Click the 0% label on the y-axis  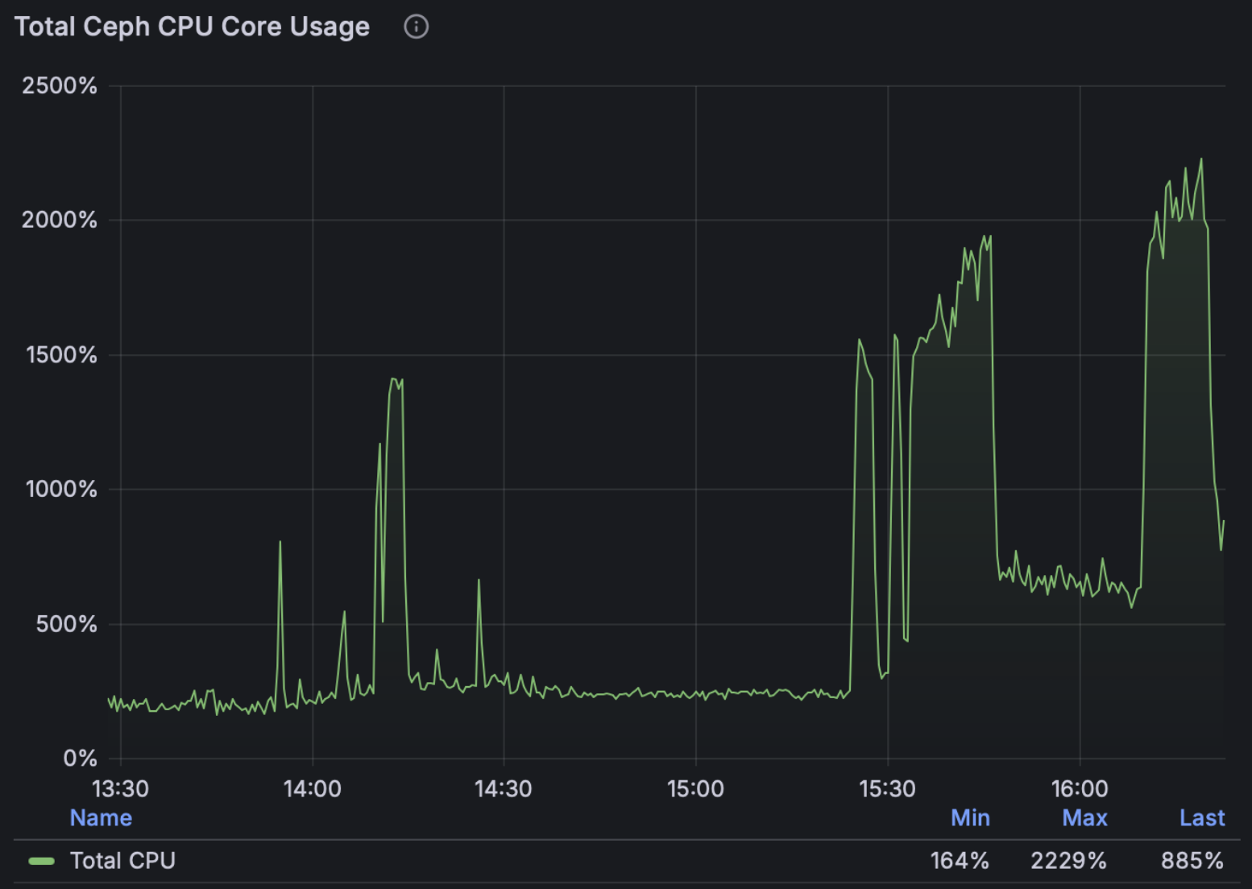80,758
